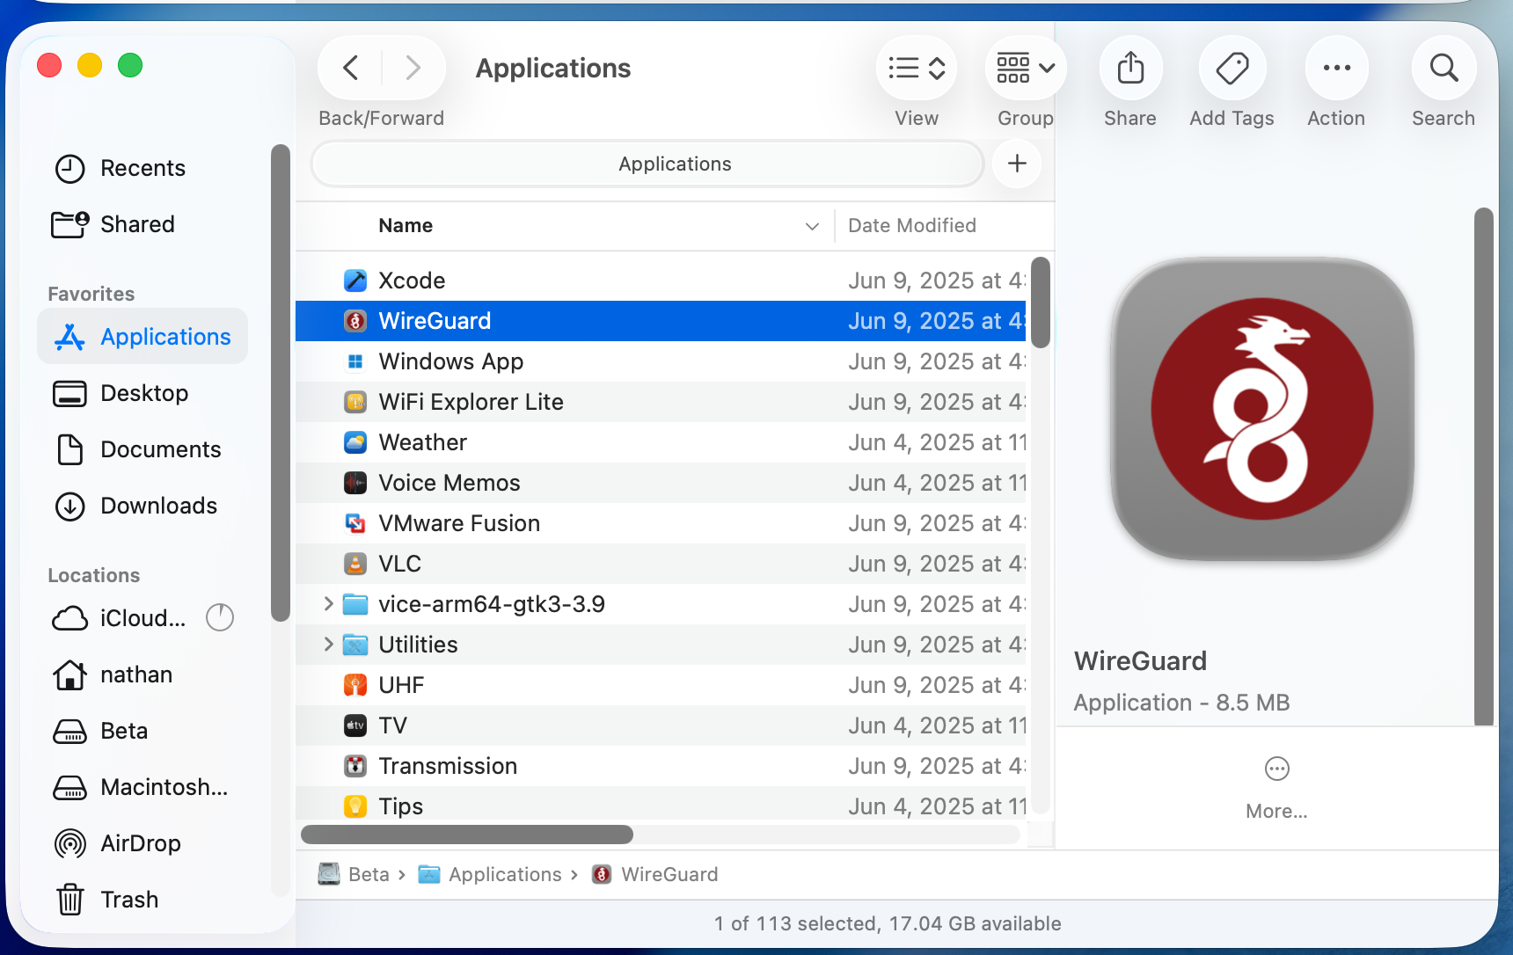The width and height of the screenshot is (1513, 955).
Task: Open Documents from the sidebar
Action: (142, 449)
